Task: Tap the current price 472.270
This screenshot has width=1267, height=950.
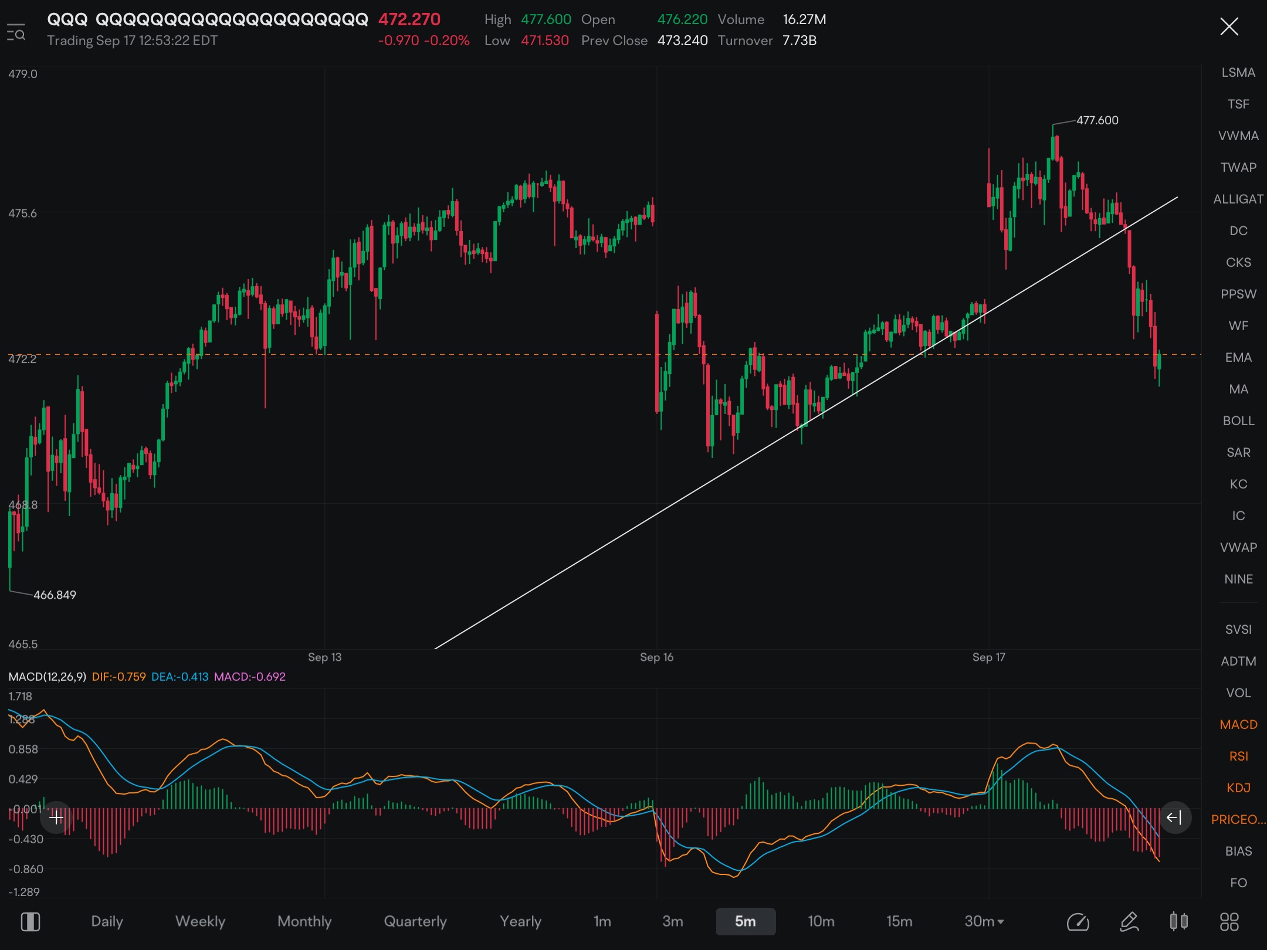Action: (409, 19)
